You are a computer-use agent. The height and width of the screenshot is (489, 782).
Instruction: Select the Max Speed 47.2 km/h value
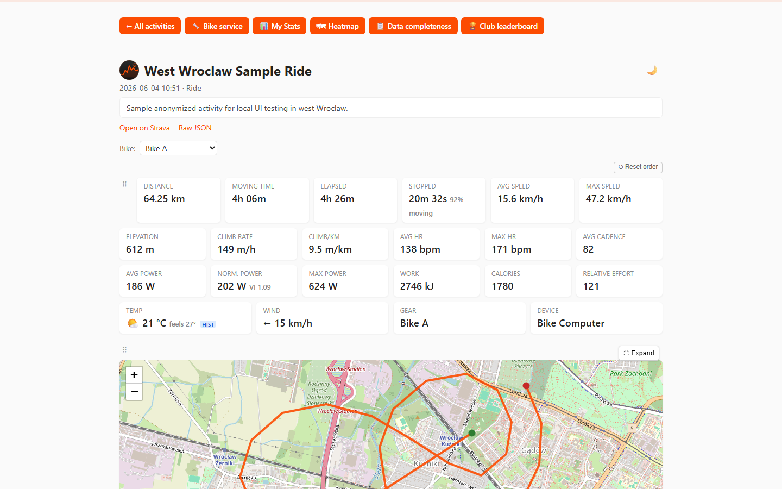tap(609, 199)
